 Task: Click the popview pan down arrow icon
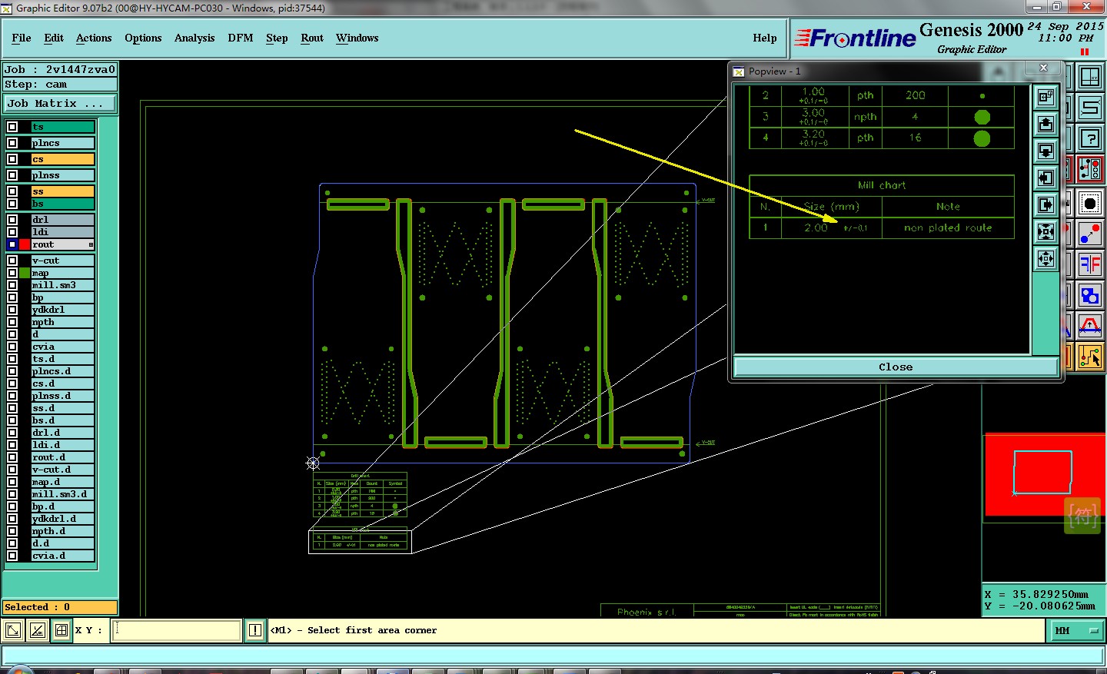[x=1045, y=151]
